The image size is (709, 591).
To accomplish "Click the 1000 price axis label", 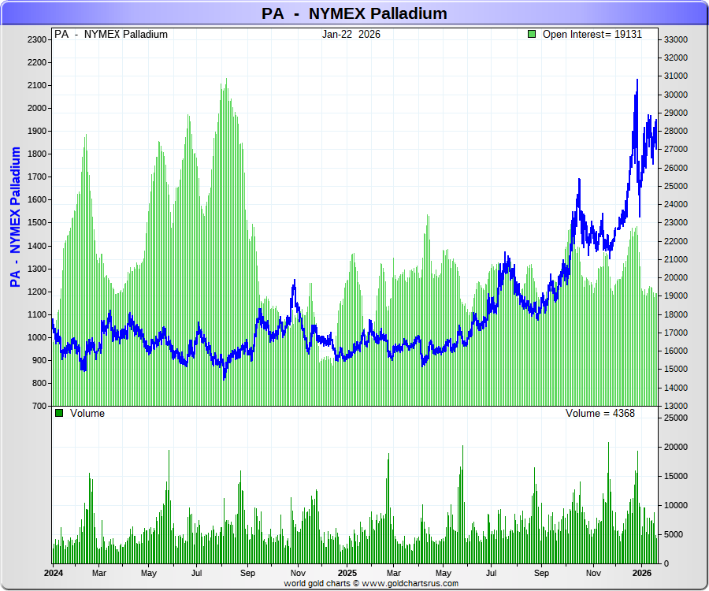I will point(36,337).
